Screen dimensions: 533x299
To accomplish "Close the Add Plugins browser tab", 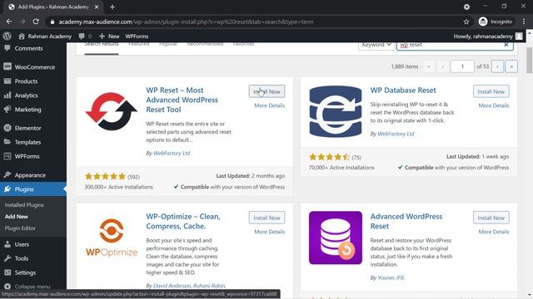I will [x=97, y=7].
